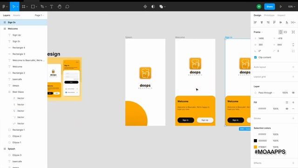Click the Align right icon
Screen dimensions: 298x168
tap(268, 22)
